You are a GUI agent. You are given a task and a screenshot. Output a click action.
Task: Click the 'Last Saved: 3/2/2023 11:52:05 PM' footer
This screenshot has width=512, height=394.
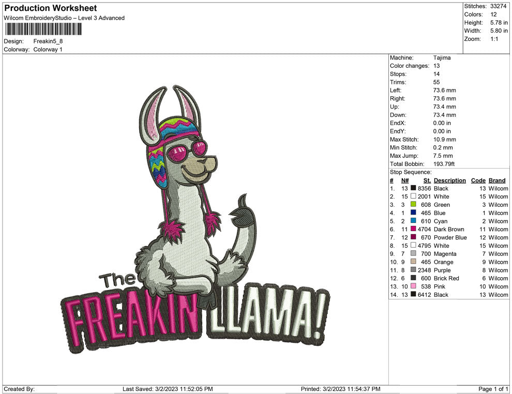(168, 389)
